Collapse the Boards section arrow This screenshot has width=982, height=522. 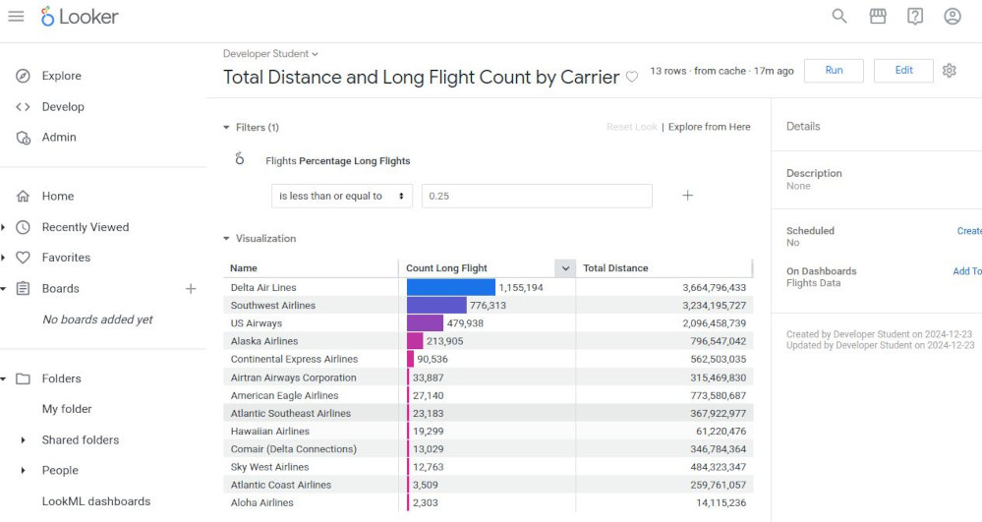click(3, 289)
